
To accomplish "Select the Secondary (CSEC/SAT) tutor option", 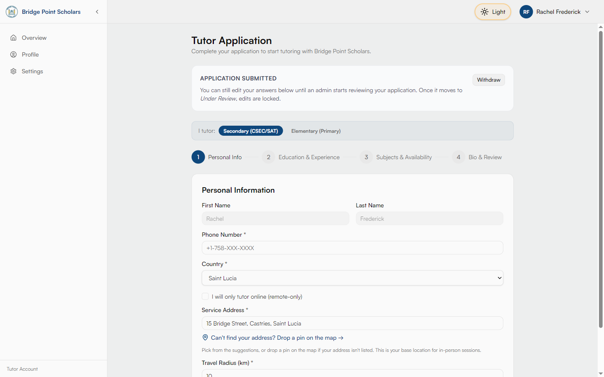I will click(250, 131).
